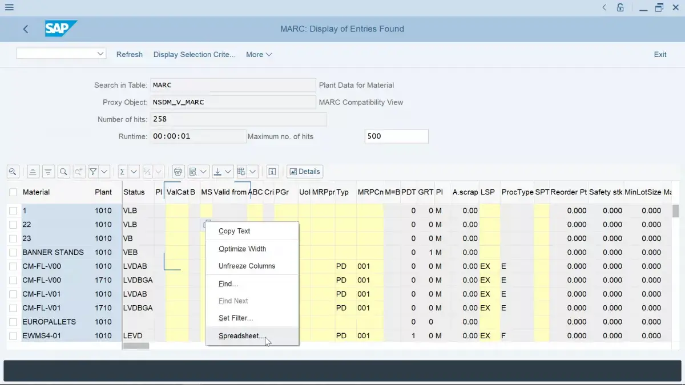Click the Find icon in toolbar
Image resolution: width=685 pixels, height=385 pixels.
[63, 171]
